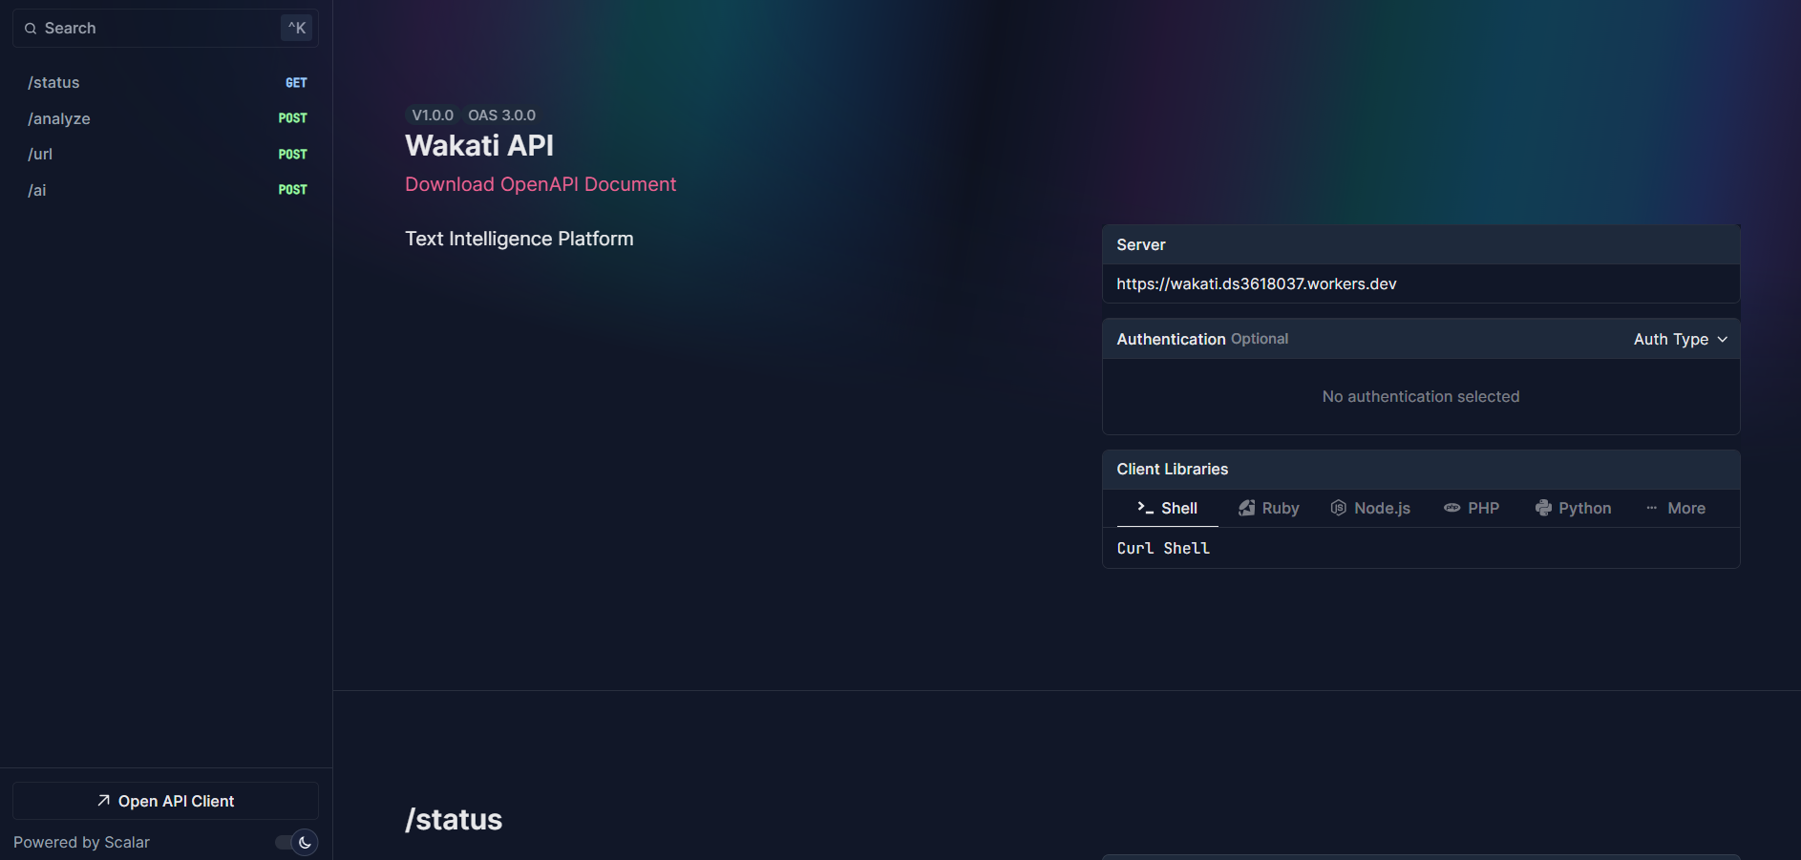Toggle dark mode switch
This screenshot has height=860, width=1801.
(296, 842)
